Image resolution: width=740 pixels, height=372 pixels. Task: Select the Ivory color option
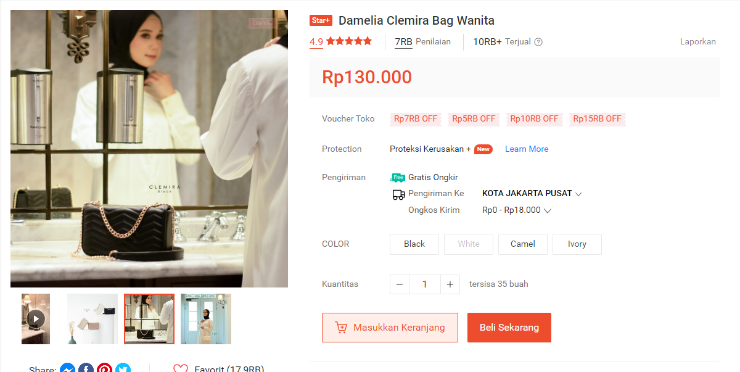(x=577, y=244)
